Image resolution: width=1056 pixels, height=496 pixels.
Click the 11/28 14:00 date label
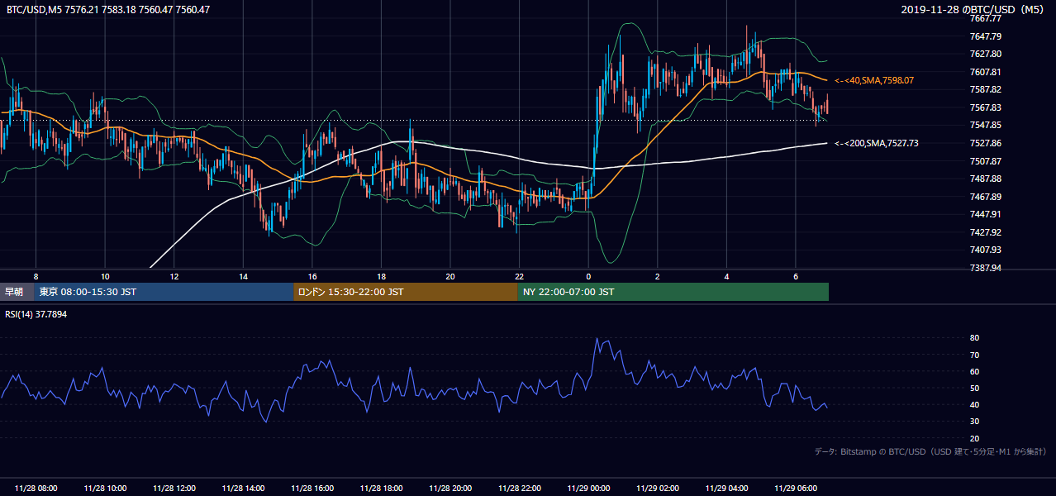(243, 489)
